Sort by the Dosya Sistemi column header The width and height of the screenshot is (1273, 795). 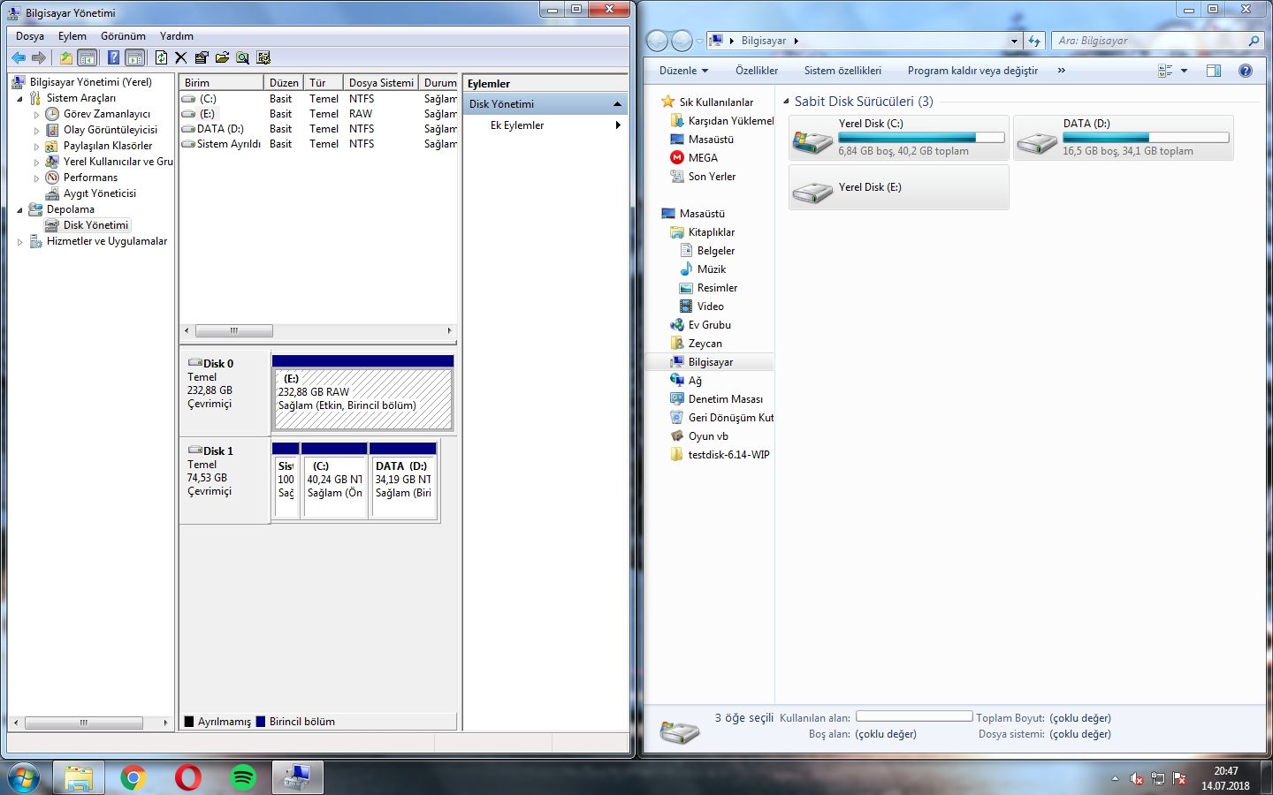tap(381, 82)
